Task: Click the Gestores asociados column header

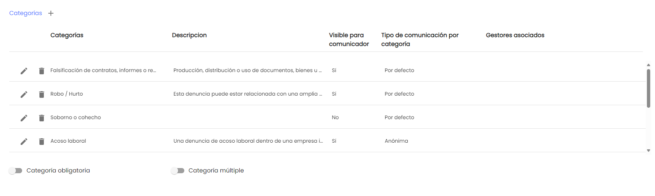Action: click(x=515, y=35)
